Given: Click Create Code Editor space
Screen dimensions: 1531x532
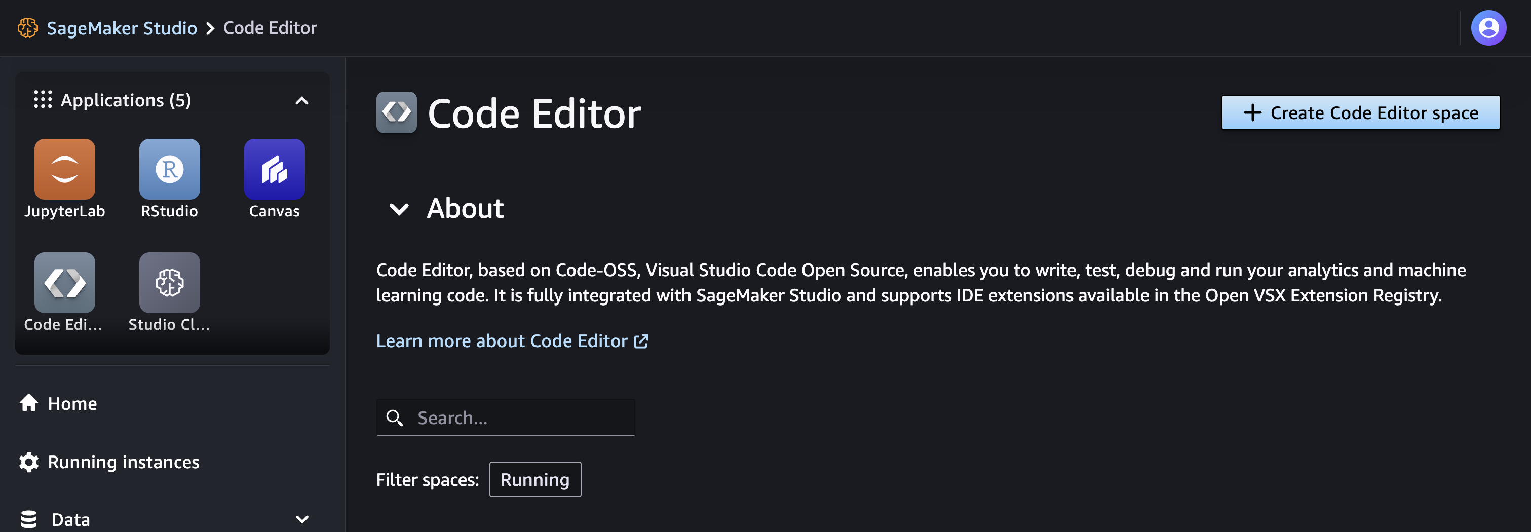Looking at the screenshot, I should click(x=1360, y=112).
